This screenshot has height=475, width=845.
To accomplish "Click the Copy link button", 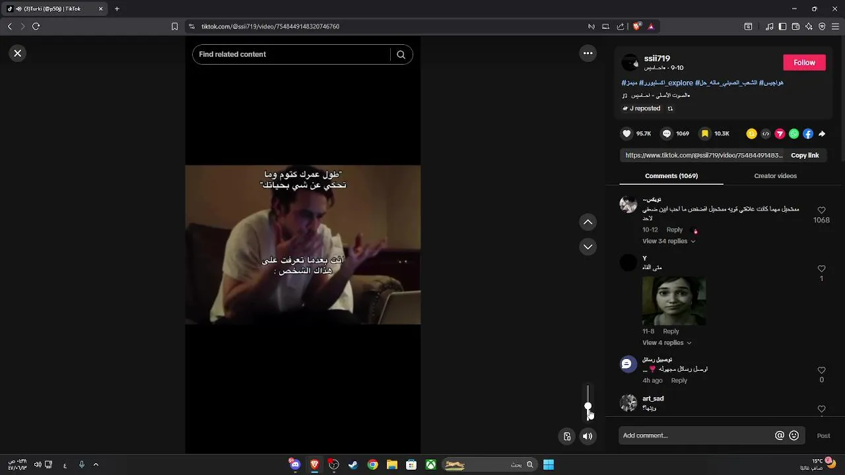I will tap(805, 156).
